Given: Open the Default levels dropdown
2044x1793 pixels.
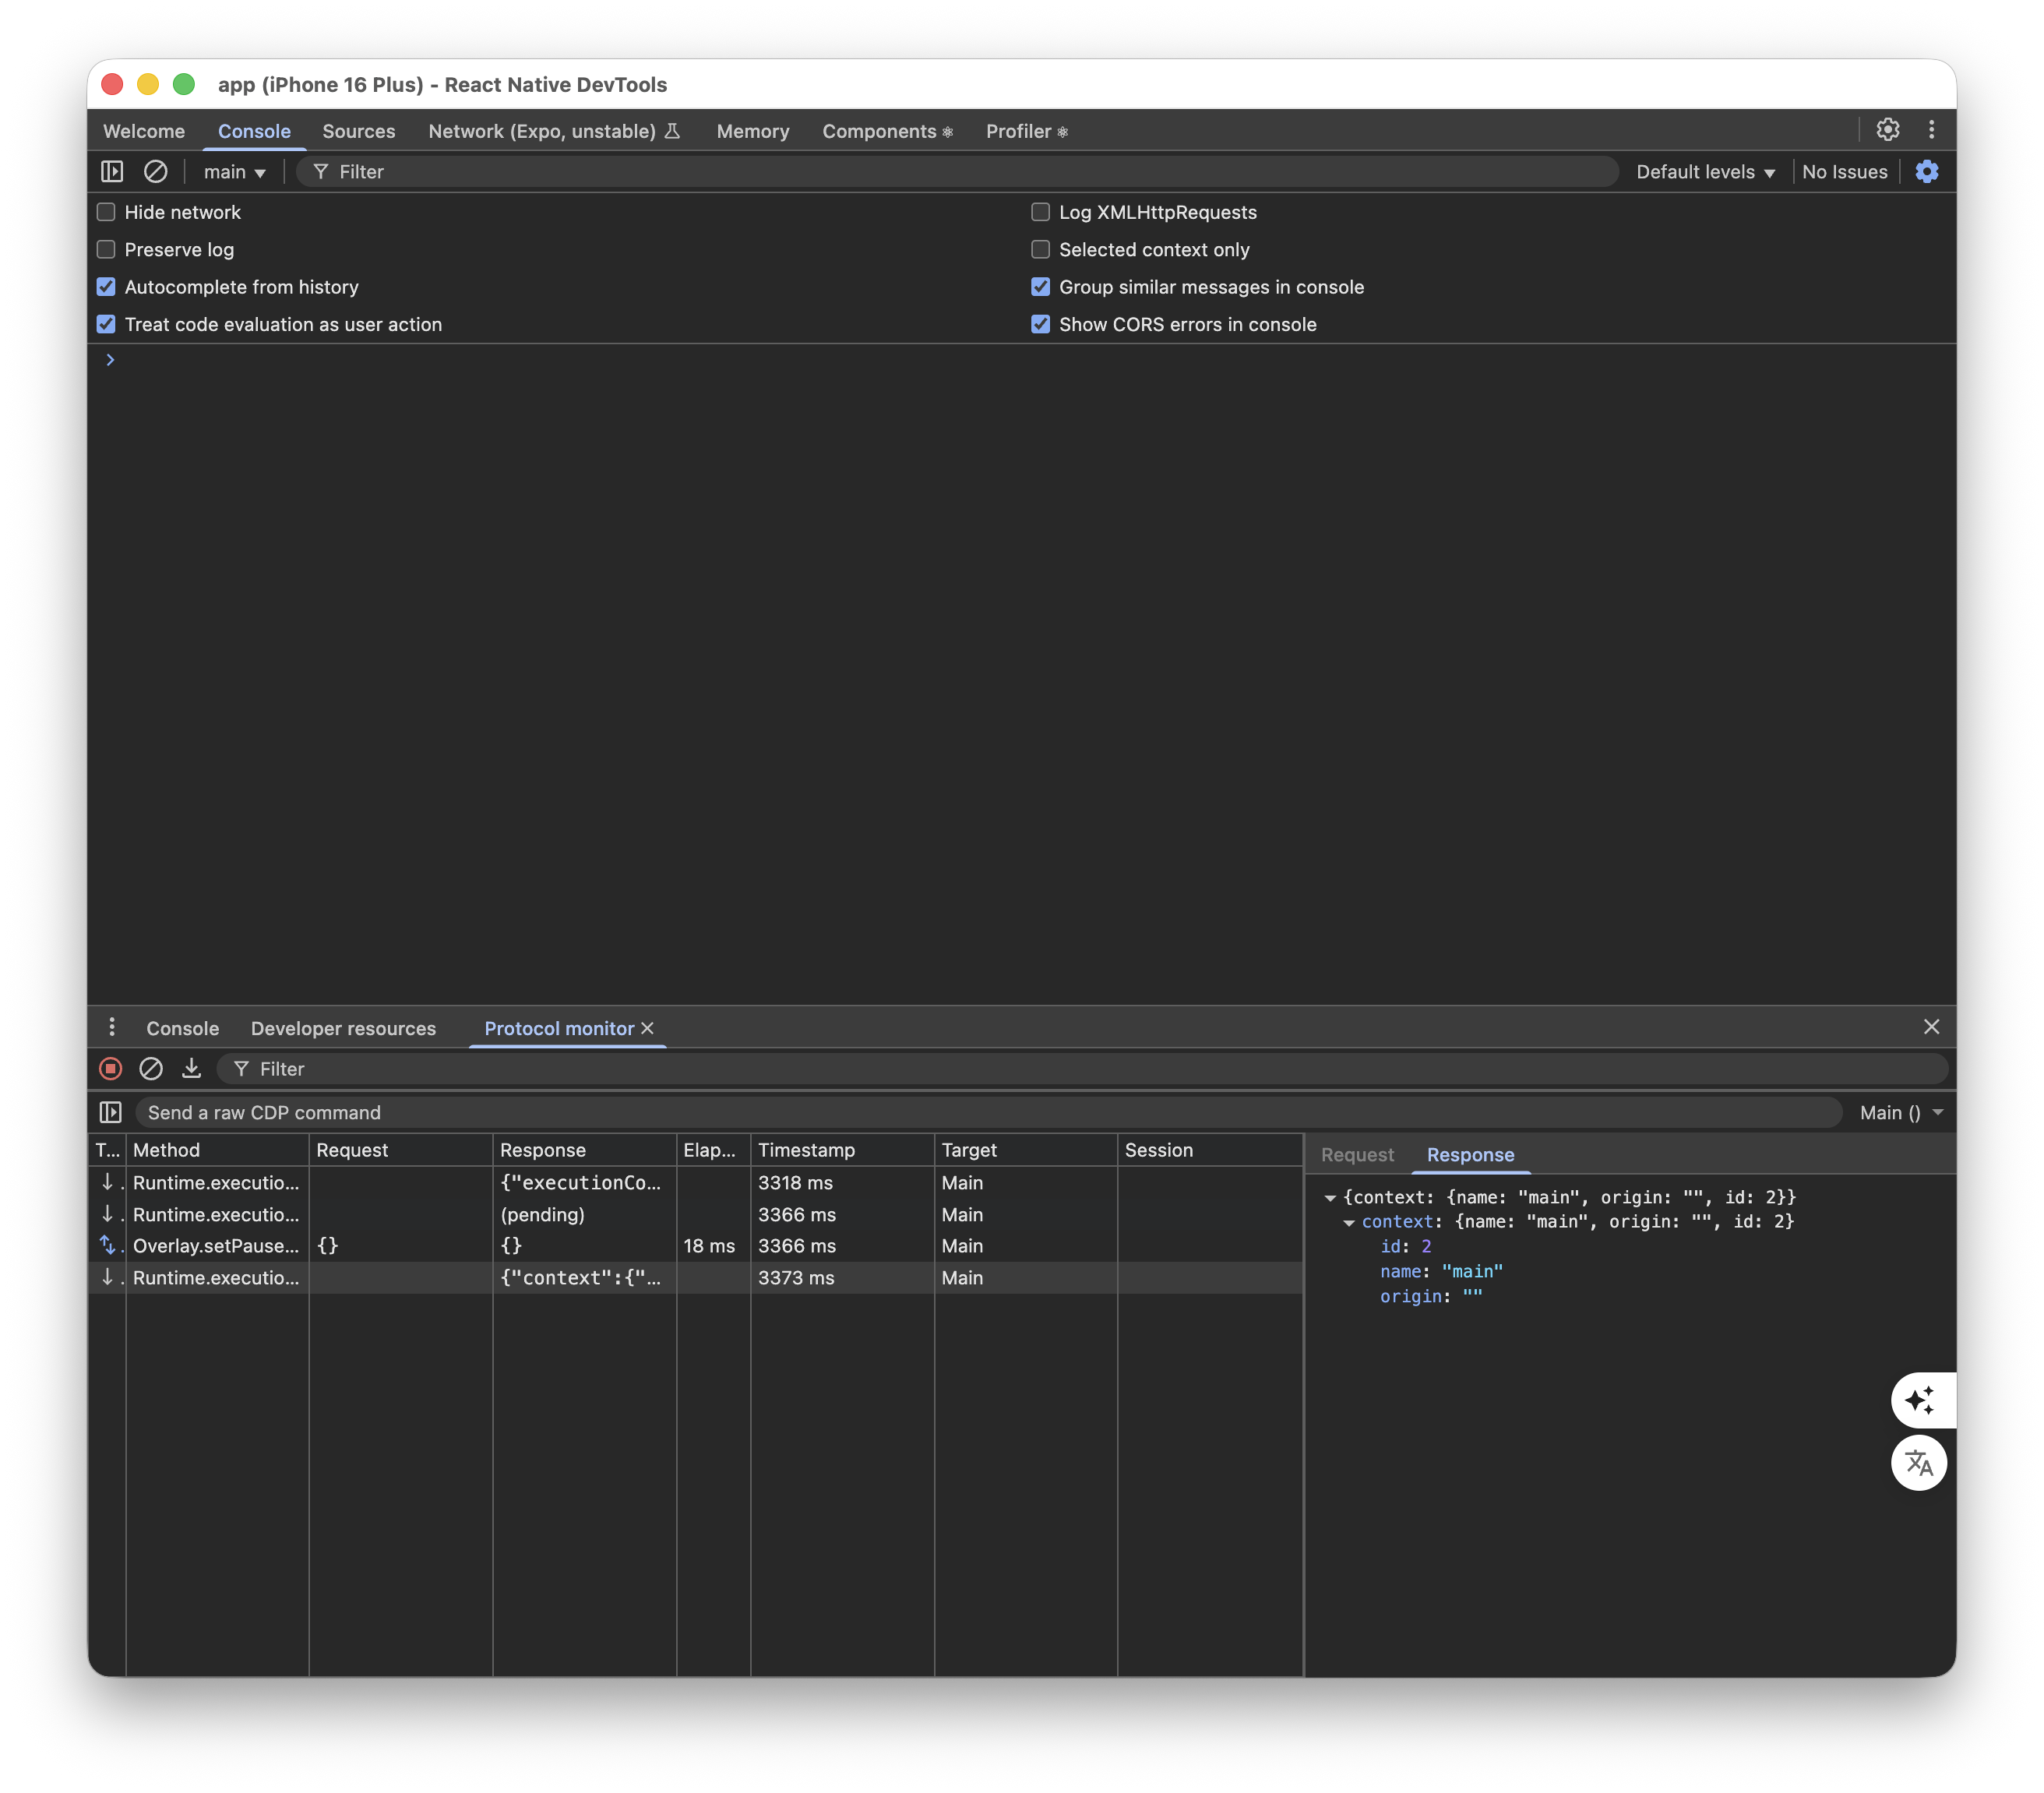Looking at the screenshot, I should pyautogui.click(x=1705, y=172).
